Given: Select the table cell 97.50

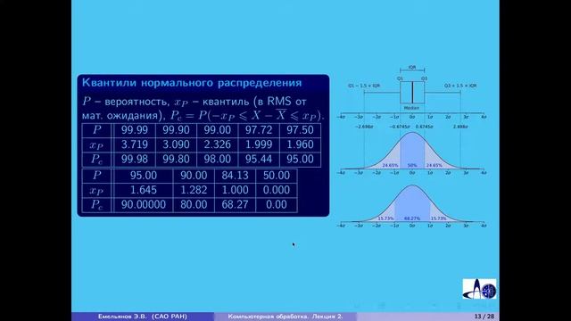Looking at the screenshot, I should 300,130.
